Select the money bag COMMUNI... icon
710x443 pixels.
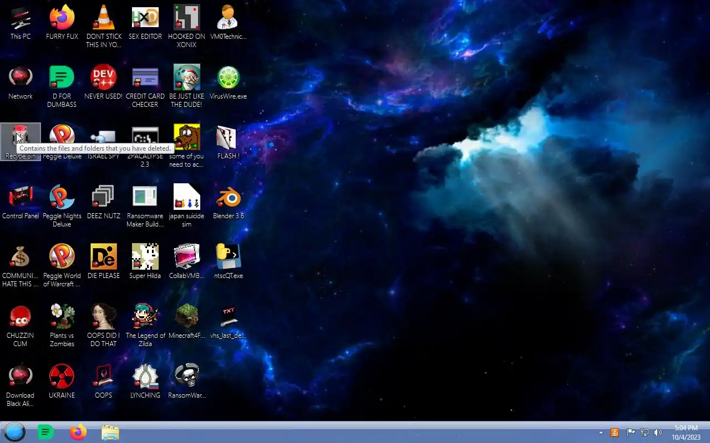coord(21,266)
